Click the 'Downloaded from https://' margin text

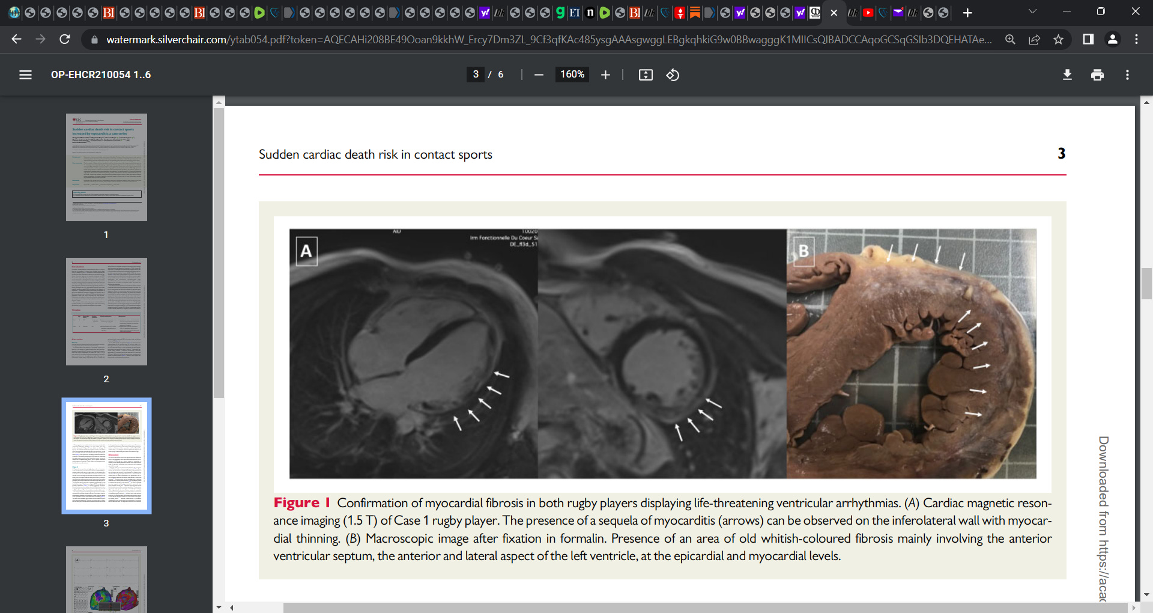pos(1103,518)
